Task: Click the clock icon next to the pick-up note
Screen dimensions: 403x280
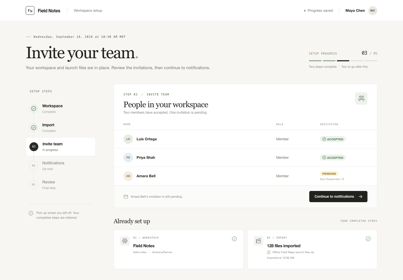Action: [x=31, y=213]
